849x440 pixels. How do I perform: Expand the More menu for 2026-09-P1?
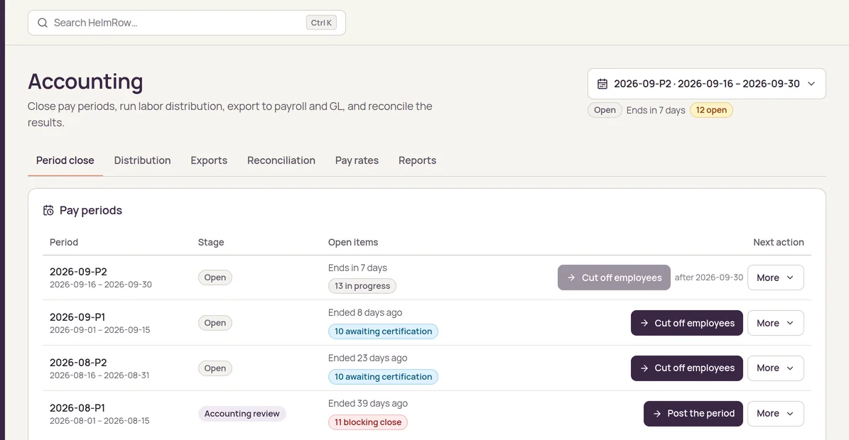775,323
